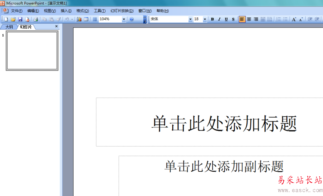Toggle numbered list
The image size is (323, 196).
click(279, 19)
